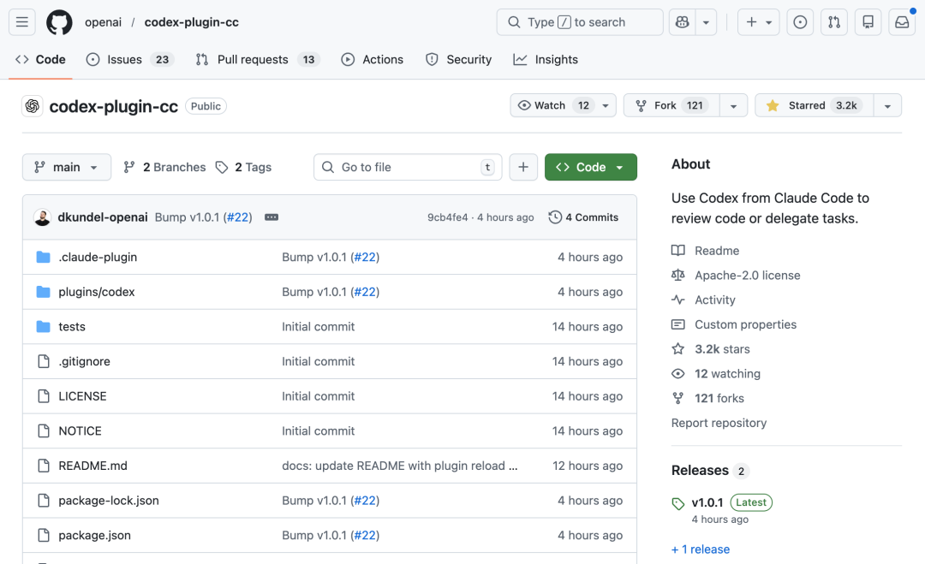Click the GitHub logo home icon
Viewport: 925px width, 564px height.
pyautogui.click(x=59, y=22)
